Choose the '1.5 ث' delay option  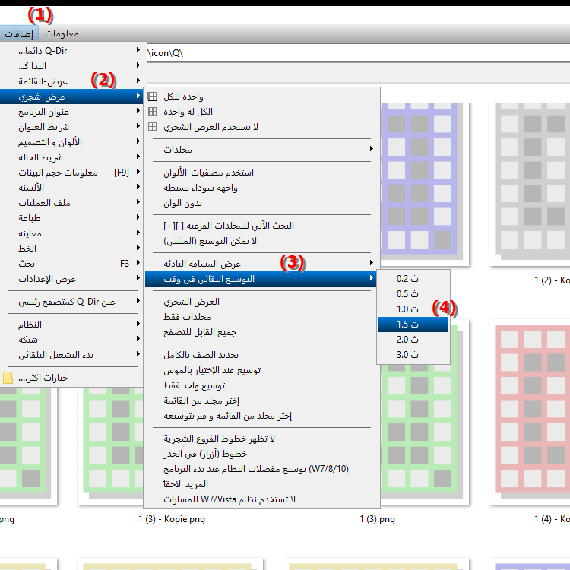click(413, 325)
